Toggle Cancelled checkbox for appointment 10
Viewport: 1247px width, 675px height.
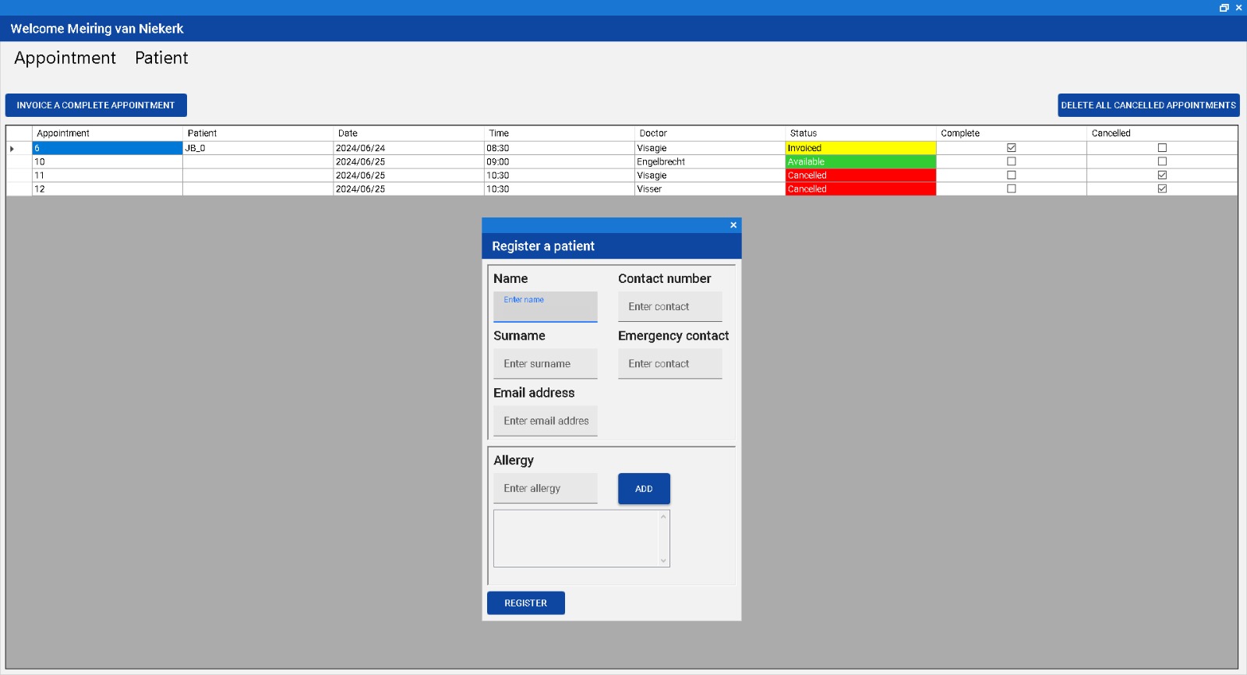[x=1162, y=161]
